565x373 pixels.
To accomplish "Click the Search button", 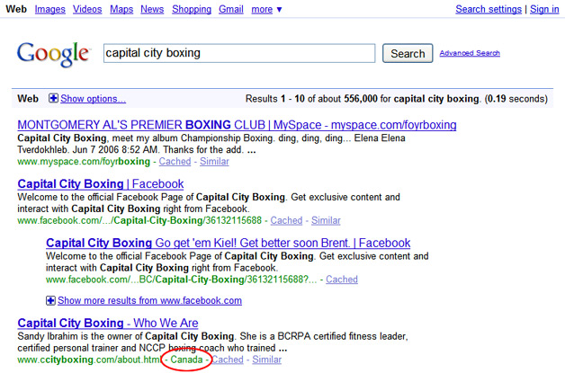I will point(408,53).
